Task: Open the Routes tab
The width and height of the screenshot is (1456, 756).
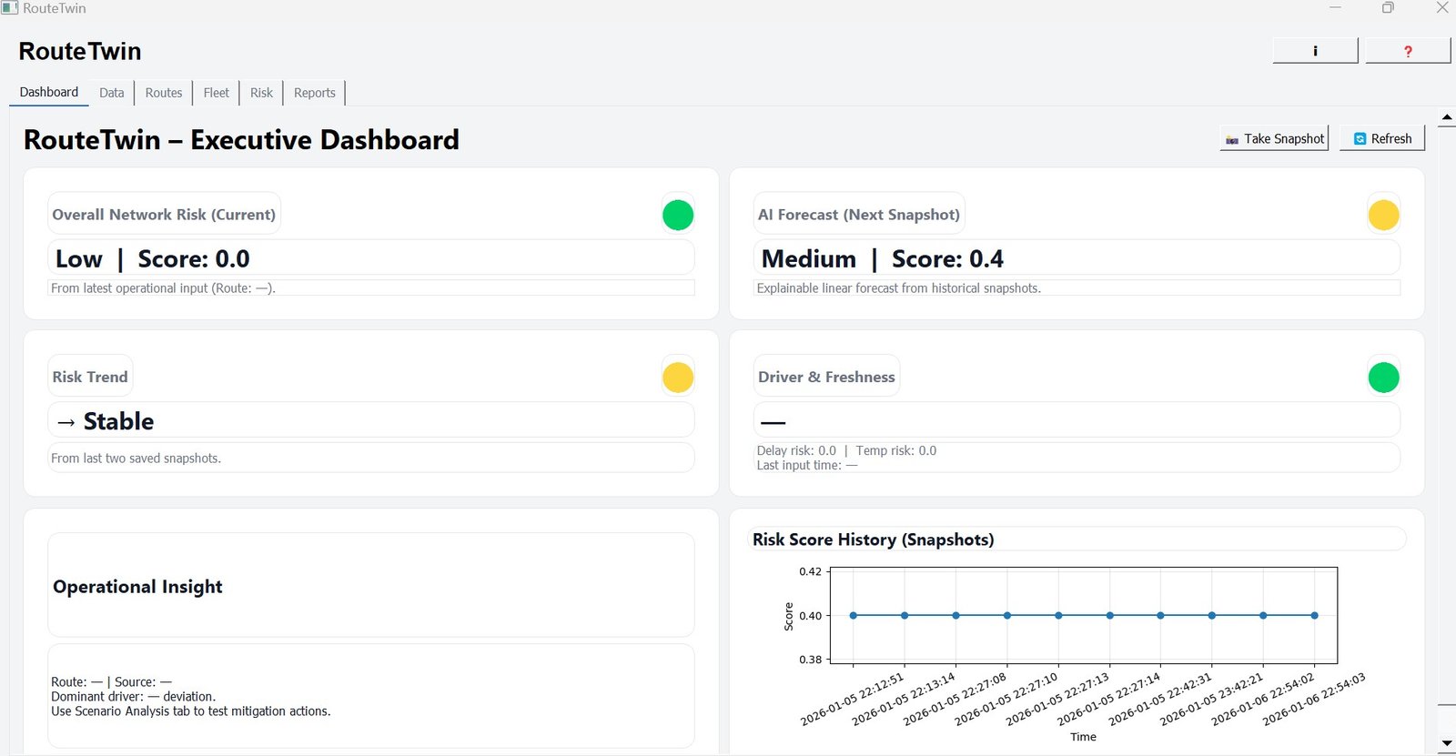Action: click(x=164, y=93)
